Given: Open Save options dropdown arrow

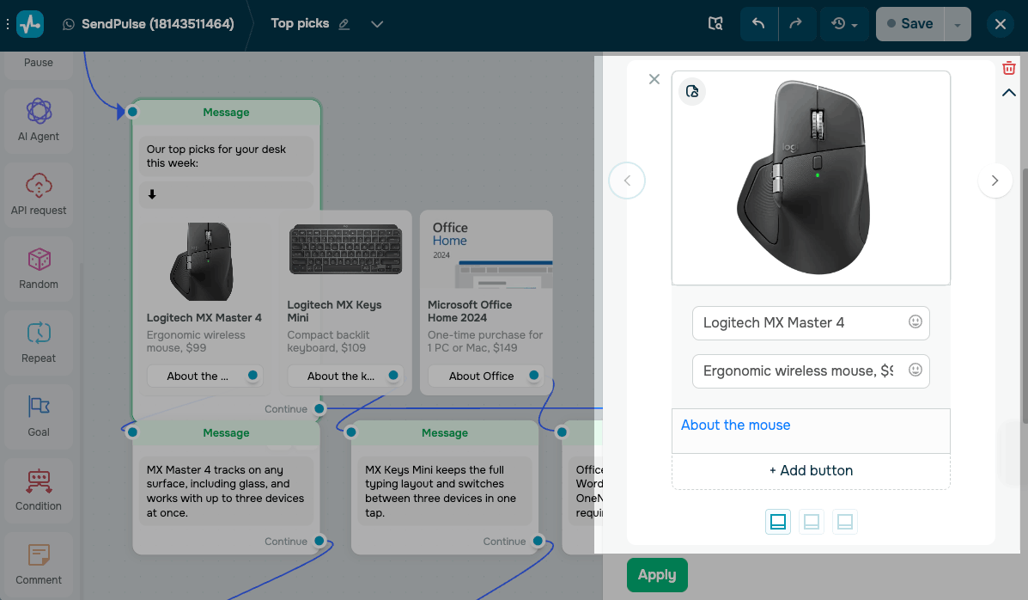Looking at the screenshot, I should pos(958,24).
